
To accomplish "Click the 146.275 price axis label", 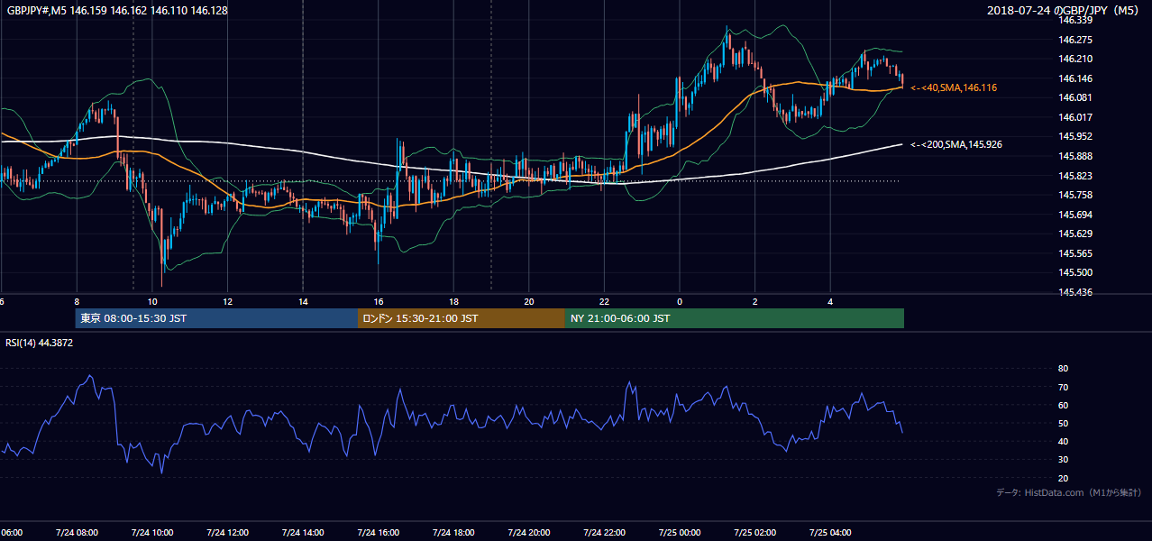I will (1074, 40).
